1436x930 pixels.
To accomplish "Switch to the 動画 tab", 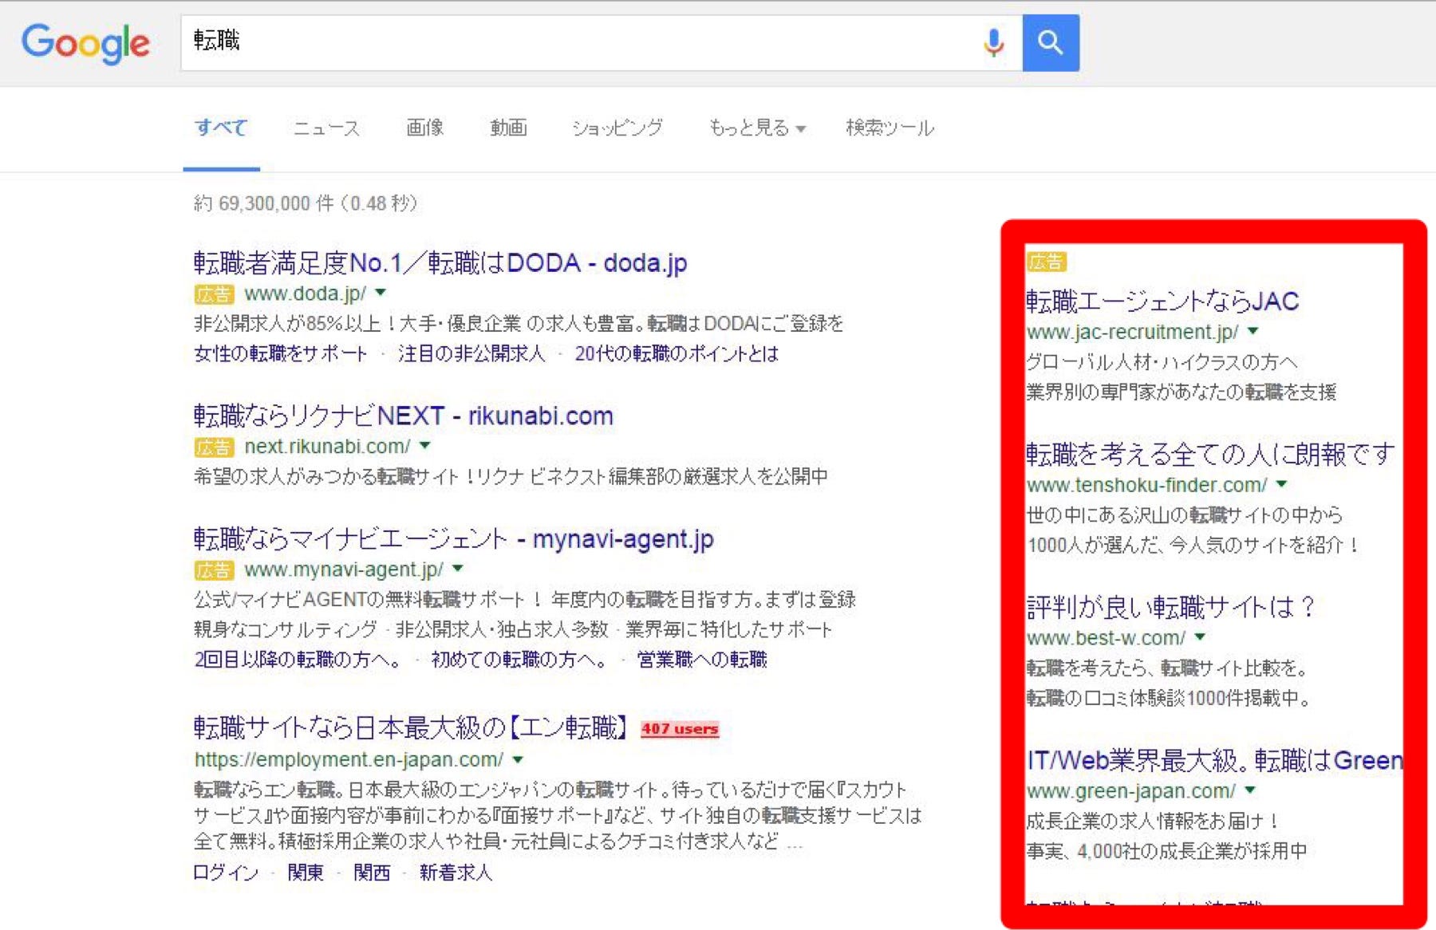I will coord(508,128).
